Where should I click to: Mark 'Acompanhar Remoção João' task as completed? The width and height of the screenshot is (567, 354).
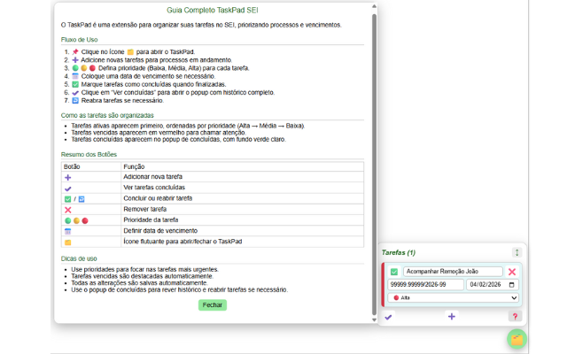pyautogui.click(x=394, y=272)
